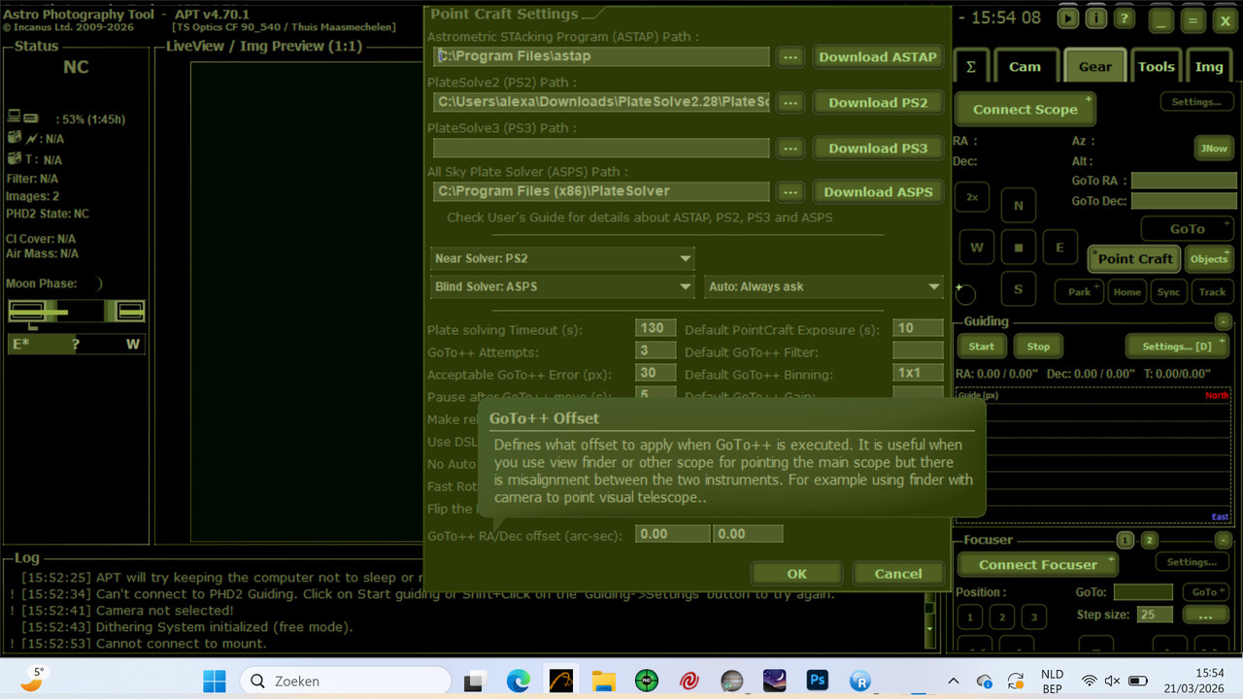Click the Park mount button

tap(1079, 292)
